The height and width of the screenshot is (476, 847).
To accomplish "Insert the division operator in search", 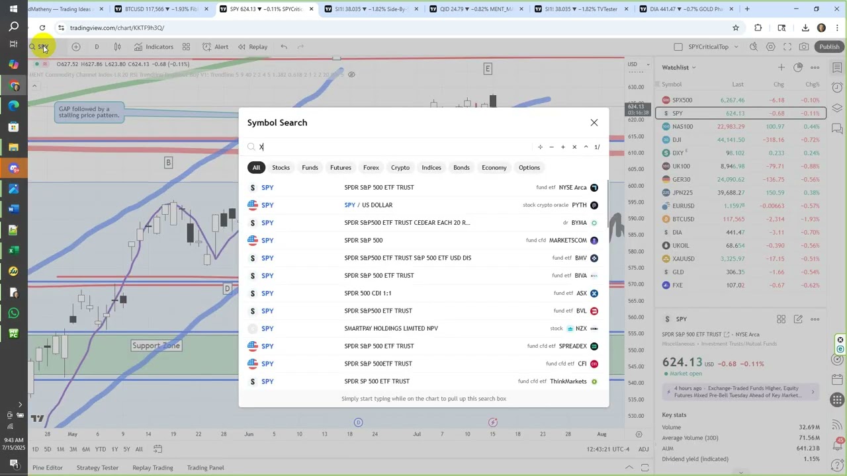I will [x=540, y=147].
